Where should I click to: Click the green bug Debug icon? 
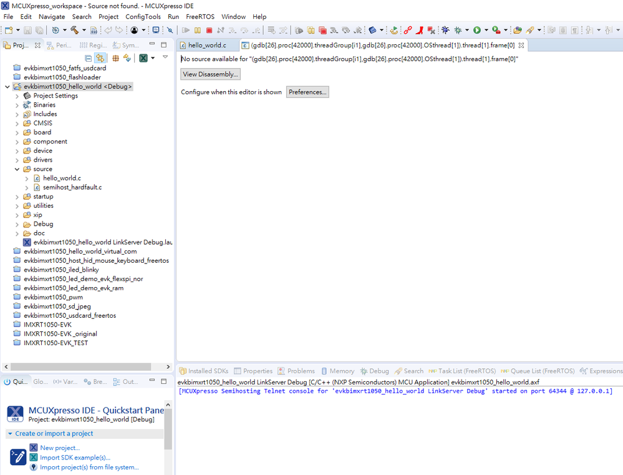coord(458,30)
